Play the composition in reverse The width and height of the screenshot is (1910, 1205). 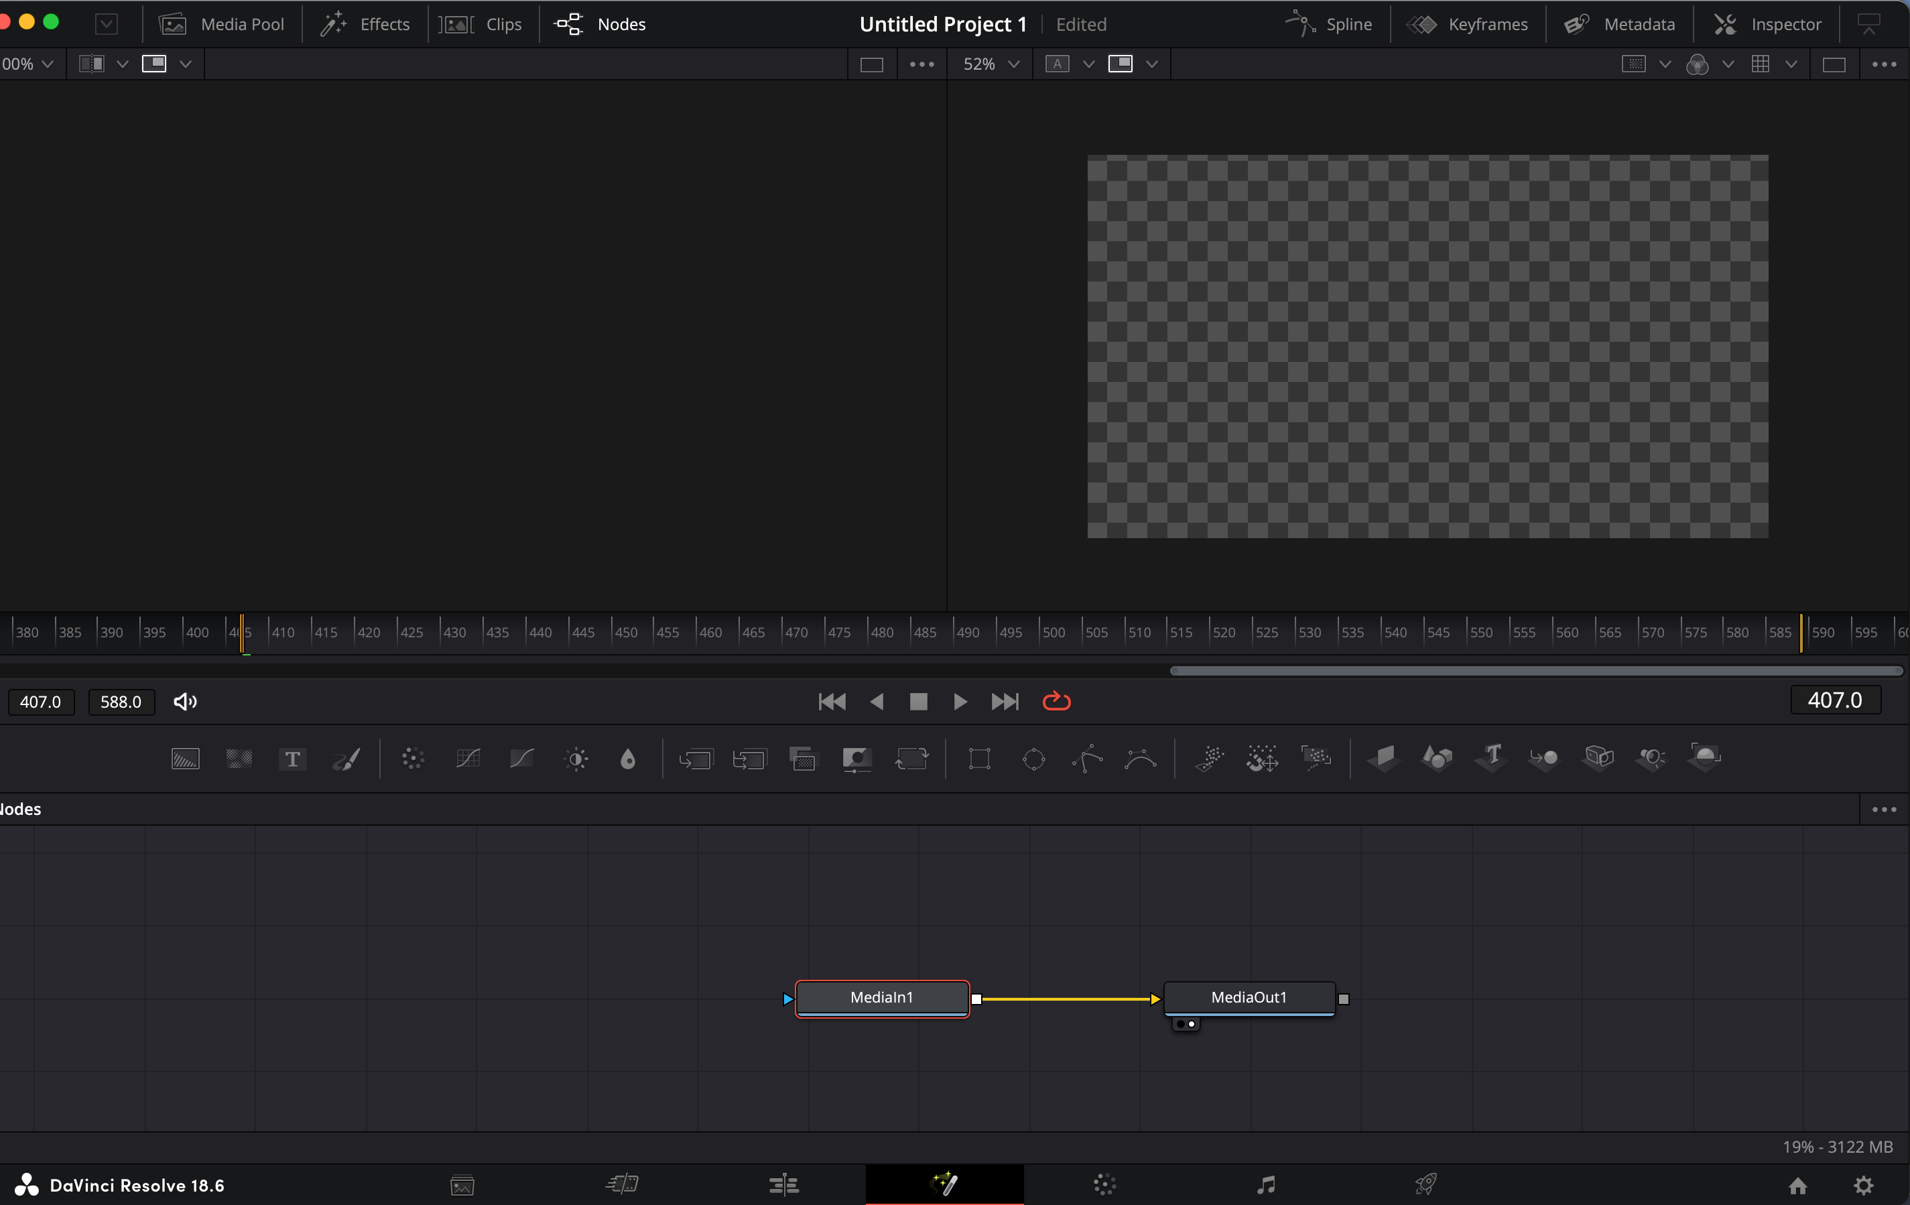click(x=877, y=701)
